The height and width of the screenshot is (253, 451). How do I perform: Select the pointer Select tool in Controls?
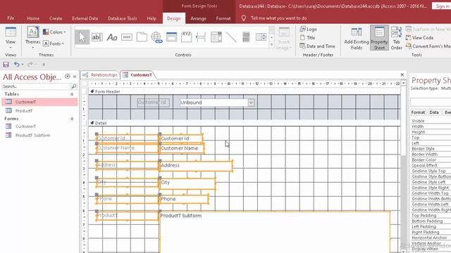click(82, 37)
